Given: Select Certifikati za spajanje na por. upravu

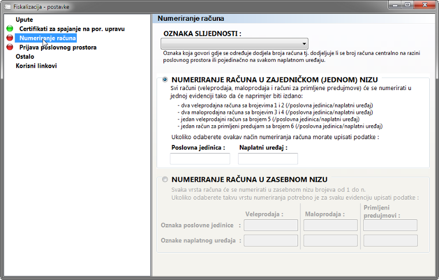Looking at the screenshot, I should [x=72, y=29].
